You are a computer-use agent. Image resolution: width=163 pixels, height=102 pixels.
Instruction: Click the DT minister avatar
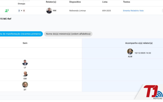click(25, 85)
